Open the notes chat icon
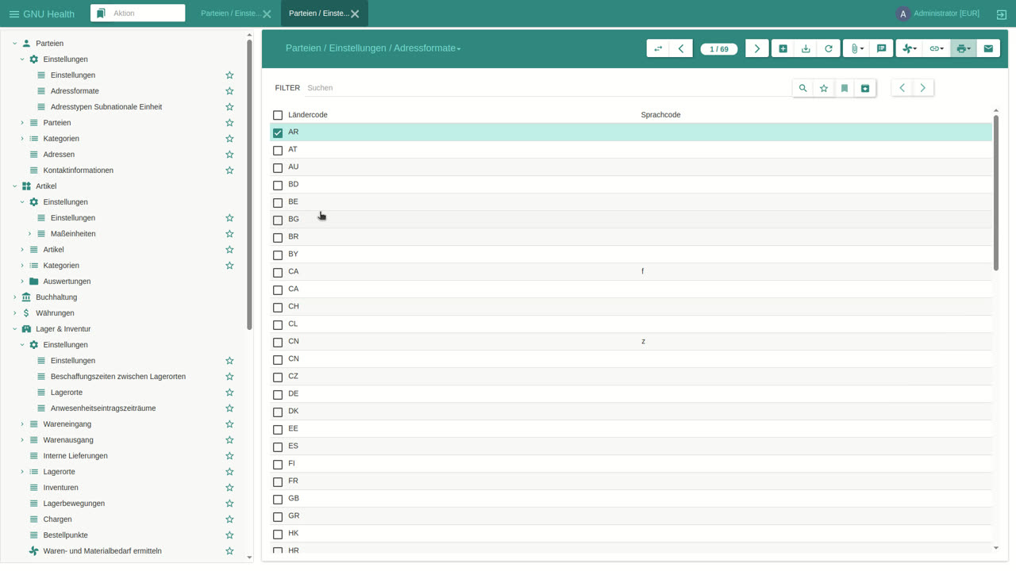 881,48
